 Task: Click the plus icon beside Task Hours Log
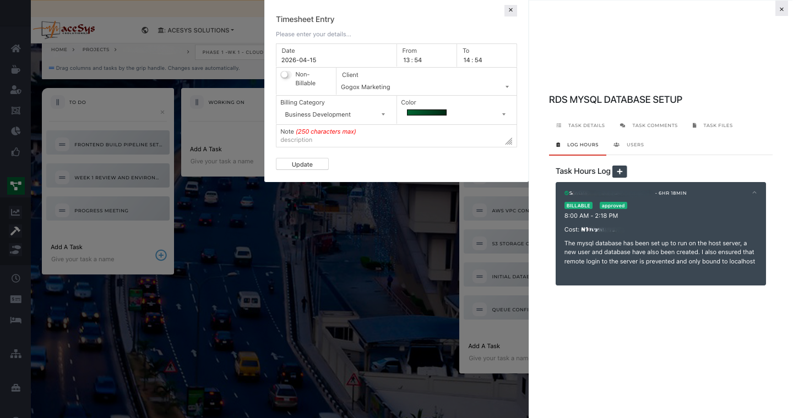(x=620, y=172)
